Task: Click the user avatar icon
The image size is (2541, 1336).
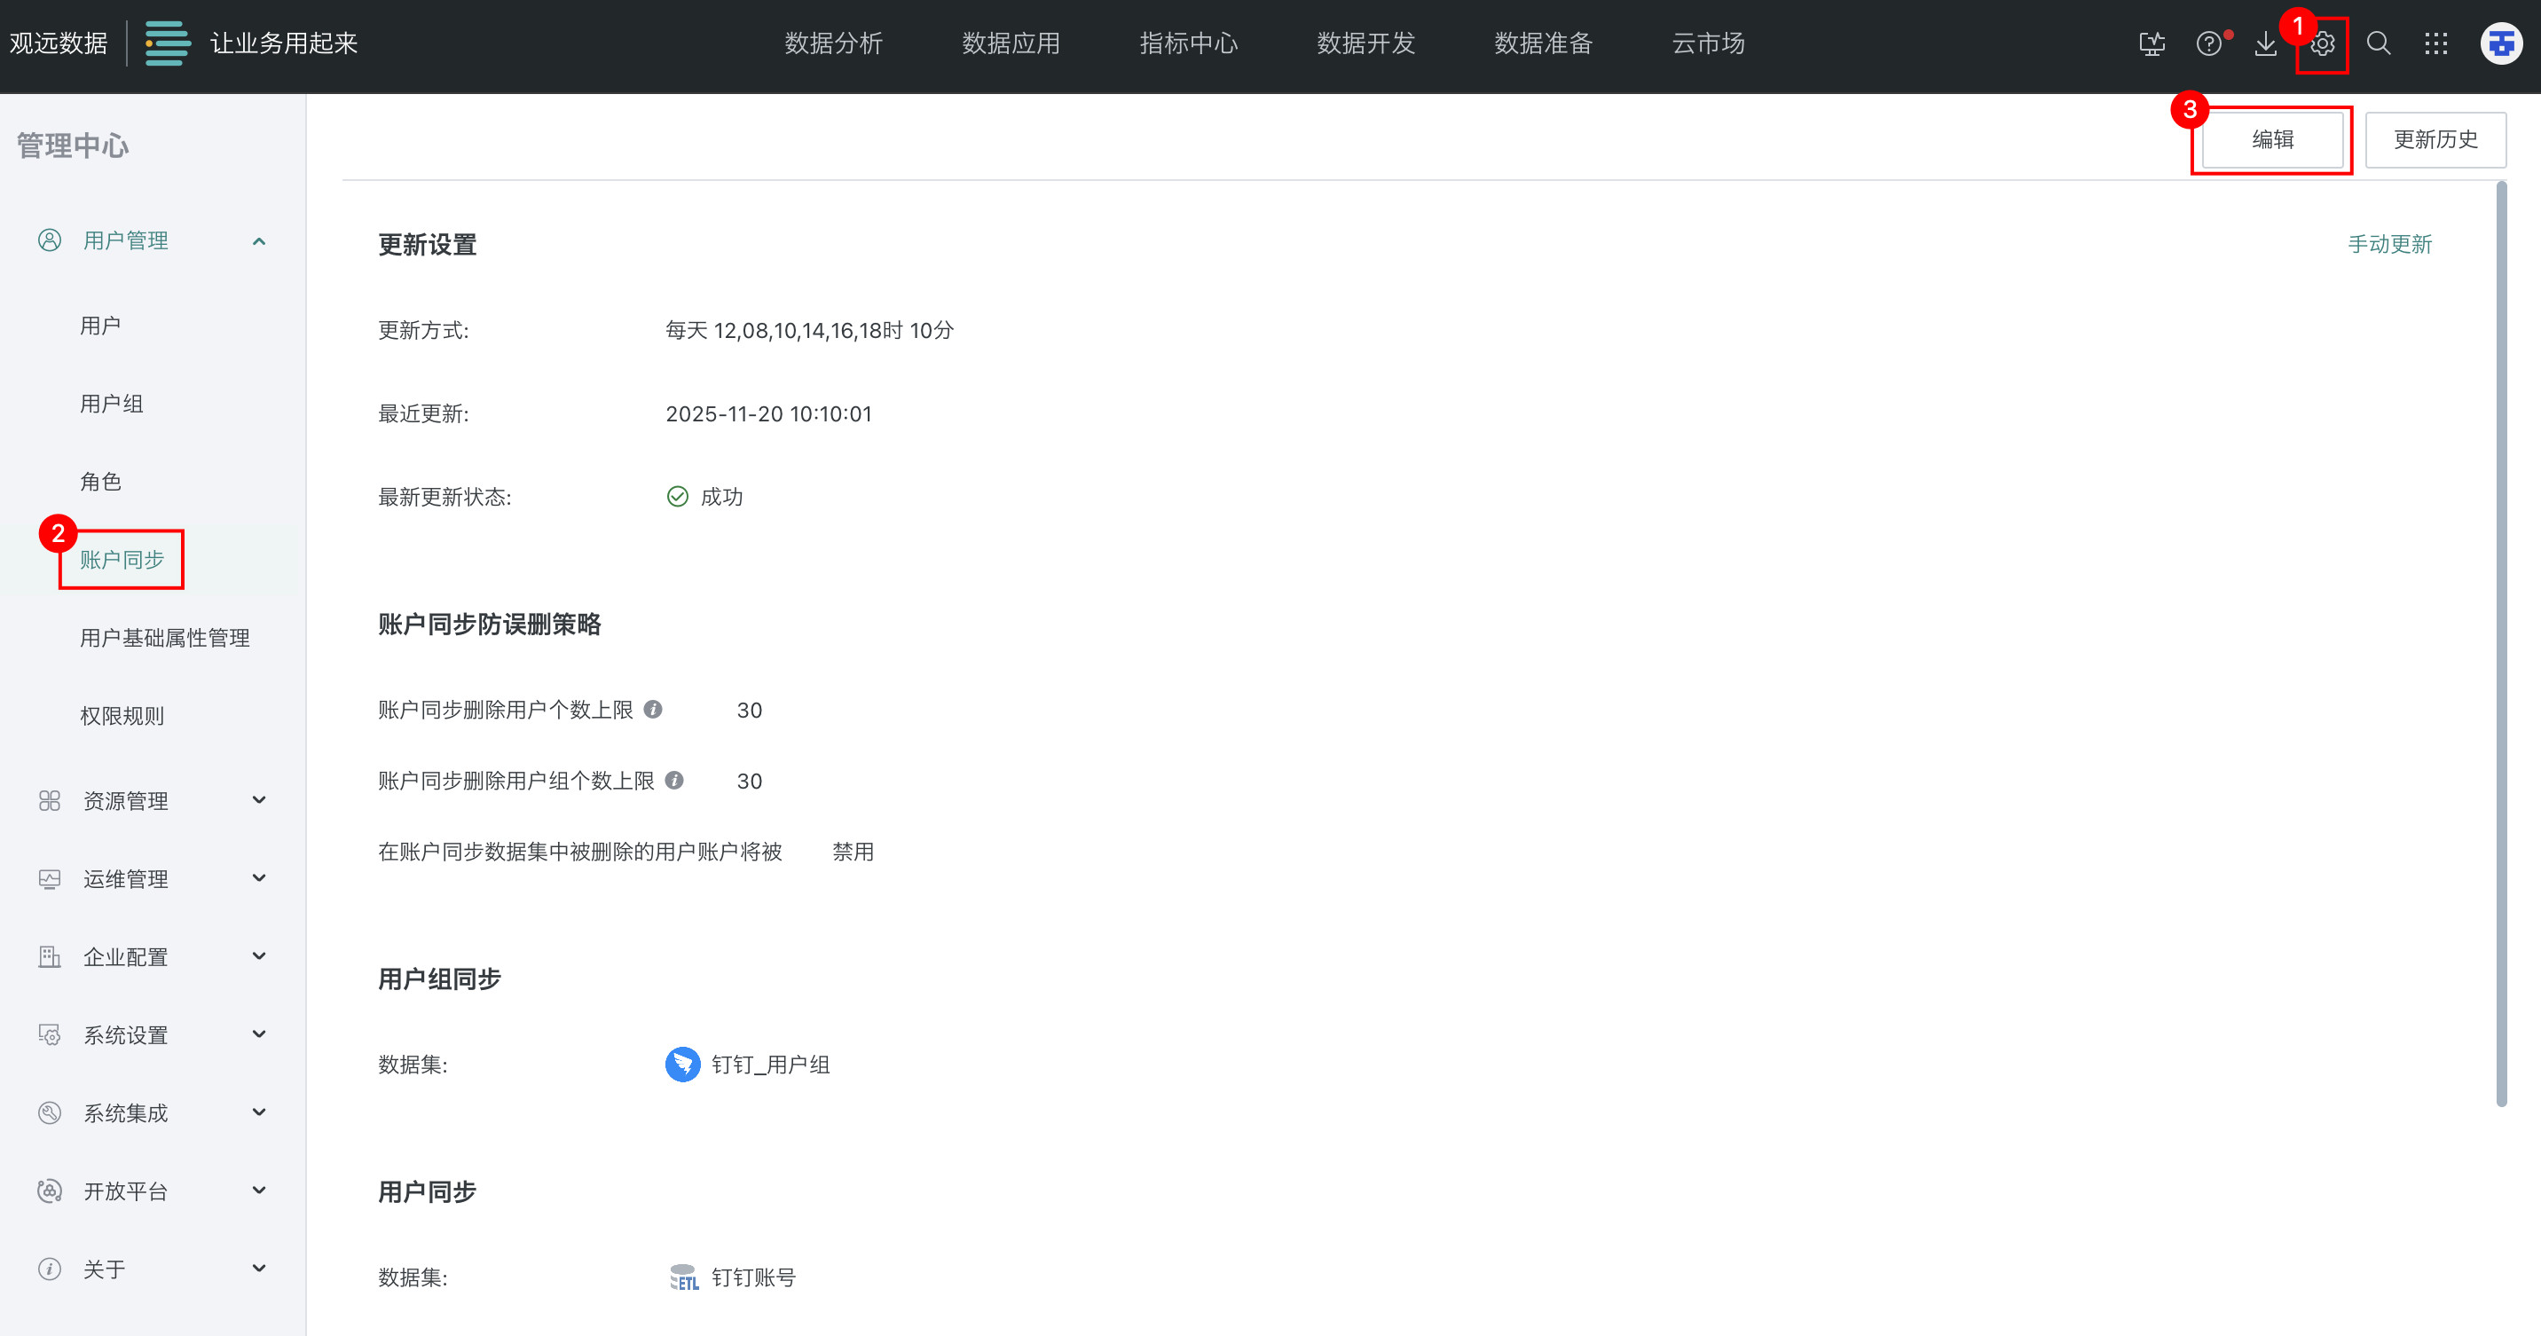Action: (x=2500, y=44)
